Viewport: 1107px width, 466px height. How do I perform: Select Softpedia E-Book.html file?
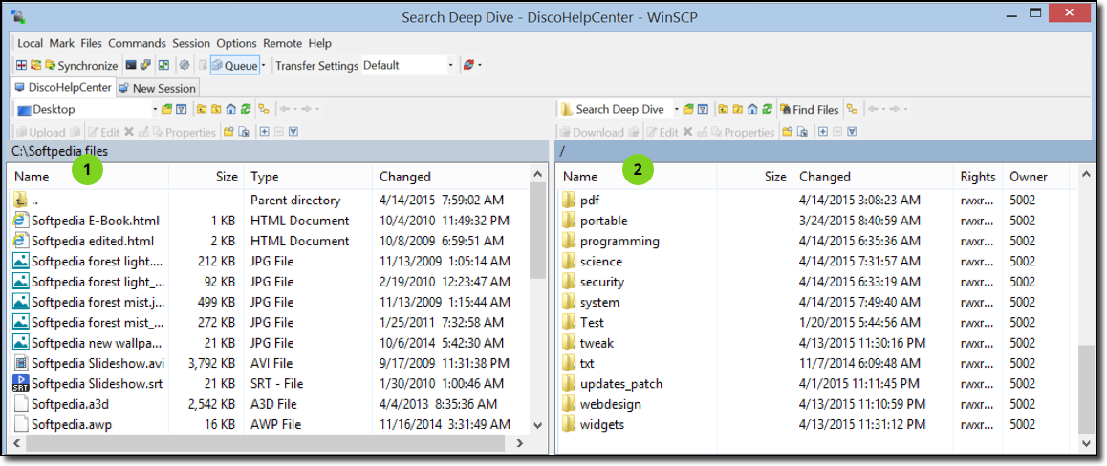pos(269,221)
